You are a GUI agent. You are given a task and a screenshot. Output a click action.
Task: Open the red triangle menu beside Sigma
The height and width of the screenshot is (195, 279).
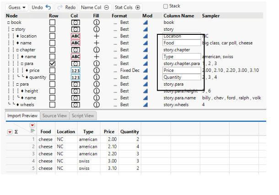pyautogui.click(x=10, y=132)
